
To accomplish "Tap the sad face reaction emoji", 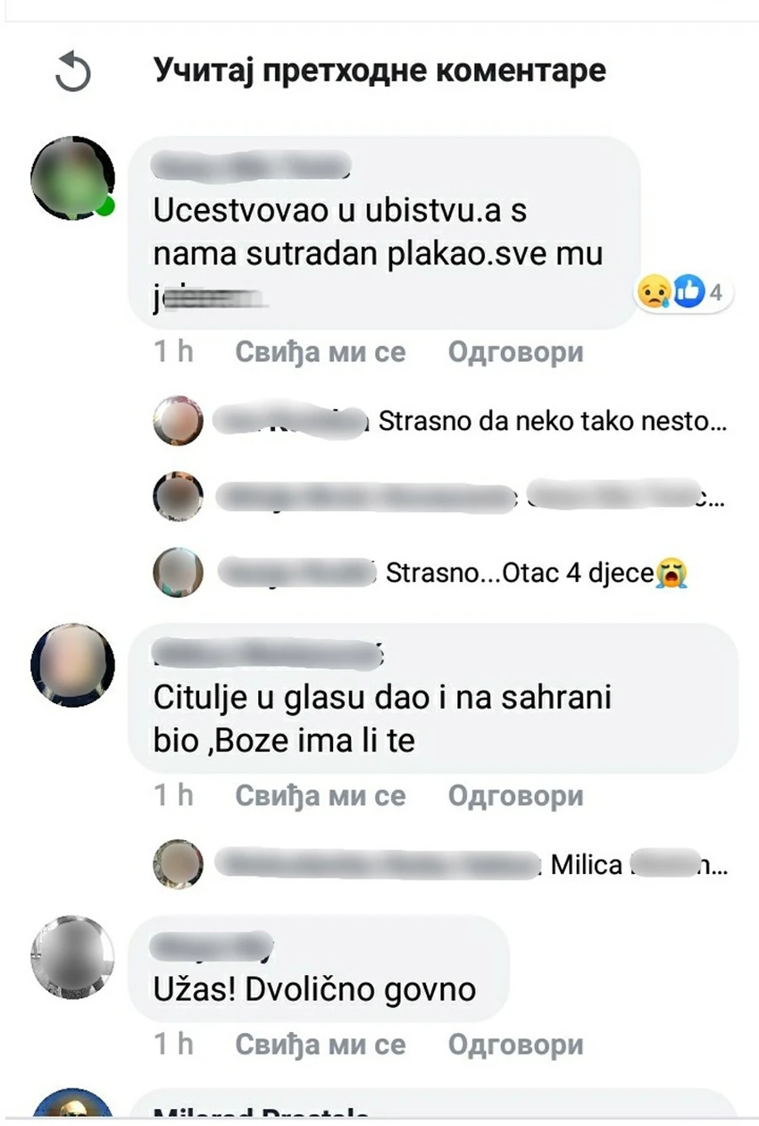I will (x=655, y=292).
